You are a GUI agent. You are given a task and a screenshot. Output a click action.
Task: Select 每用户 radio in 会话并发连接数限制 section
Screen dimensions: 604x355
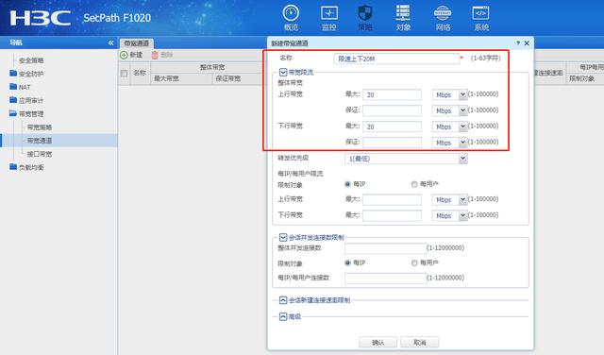[414, 262]
